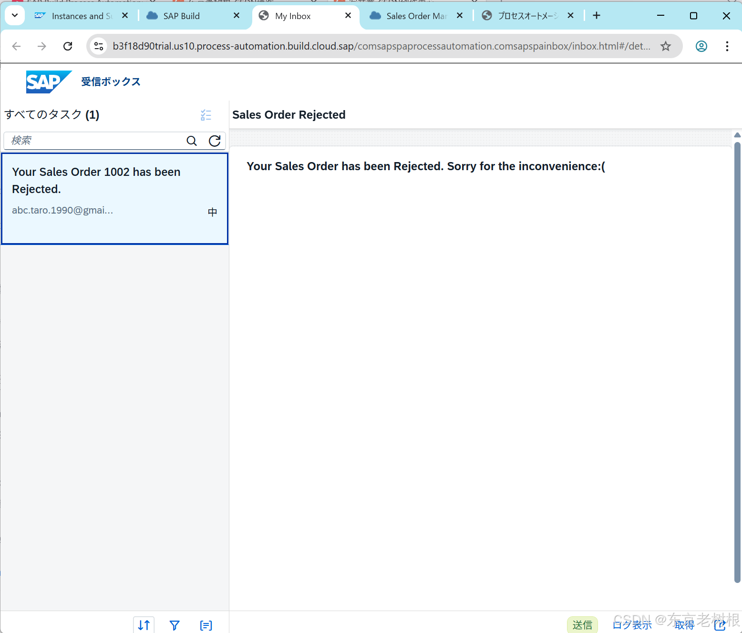742x633 pixels.
Task: Click the Sales Order Rejected title
Action: click(x=289, y=115)
